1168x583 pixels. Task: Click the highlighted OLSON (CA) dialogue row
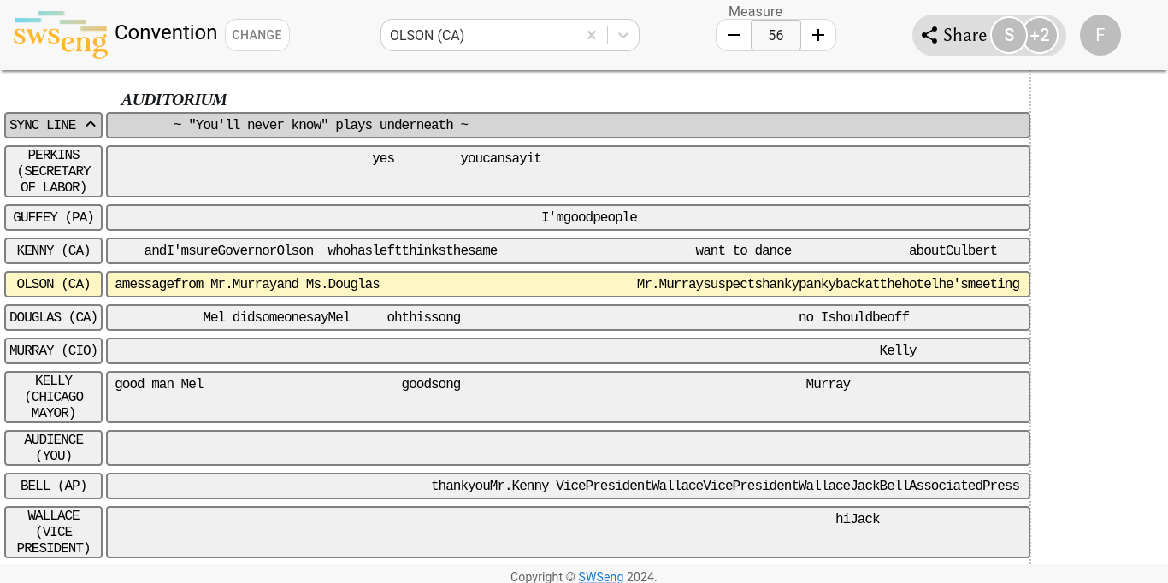(x=568, y=284)
